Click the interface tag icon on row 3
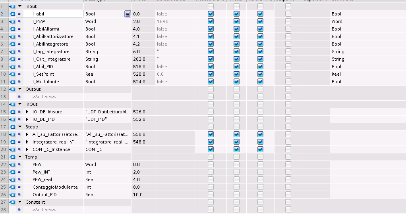The height and width of the screenshot is (214, 406). tap(12, 21)
